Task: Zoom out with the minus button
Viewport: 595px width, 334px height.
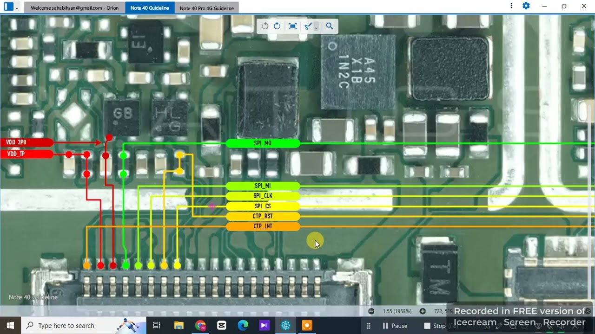Action: [x=371, y=311]
